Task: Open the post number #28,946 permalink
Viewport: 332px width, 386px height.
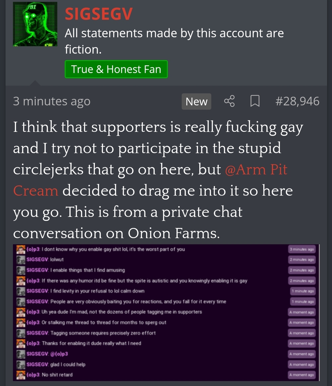Action: click(298, 101)
